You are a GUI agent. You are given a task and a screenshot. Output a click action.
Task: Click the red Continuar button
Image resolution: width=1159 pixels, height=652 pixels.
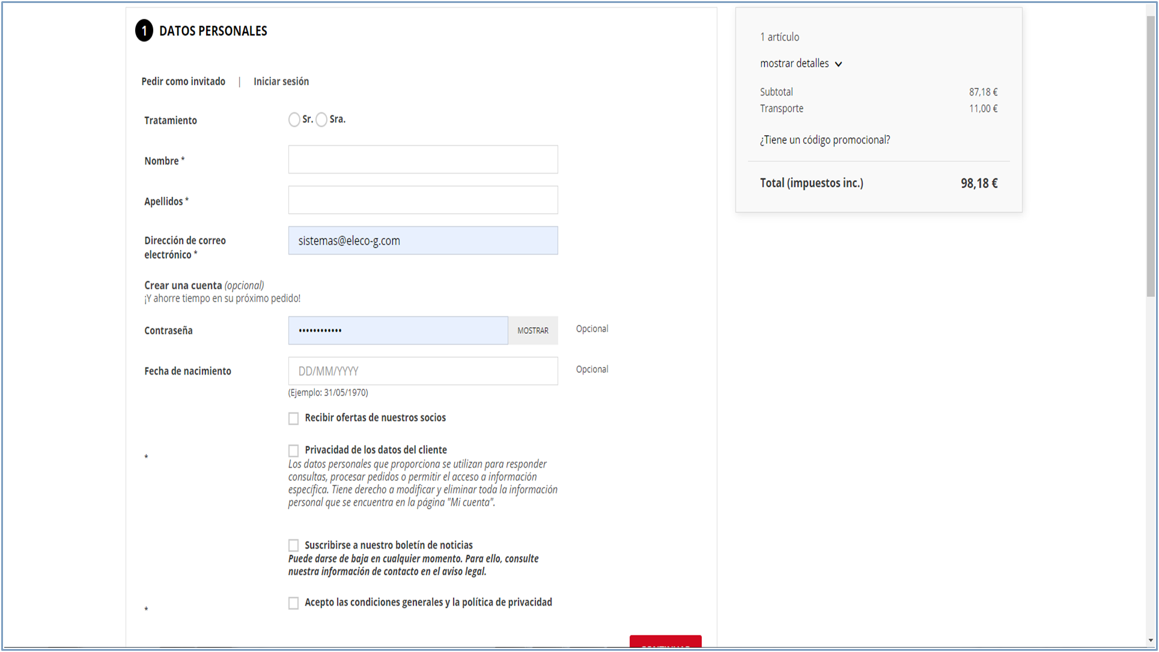click(666, 642)
